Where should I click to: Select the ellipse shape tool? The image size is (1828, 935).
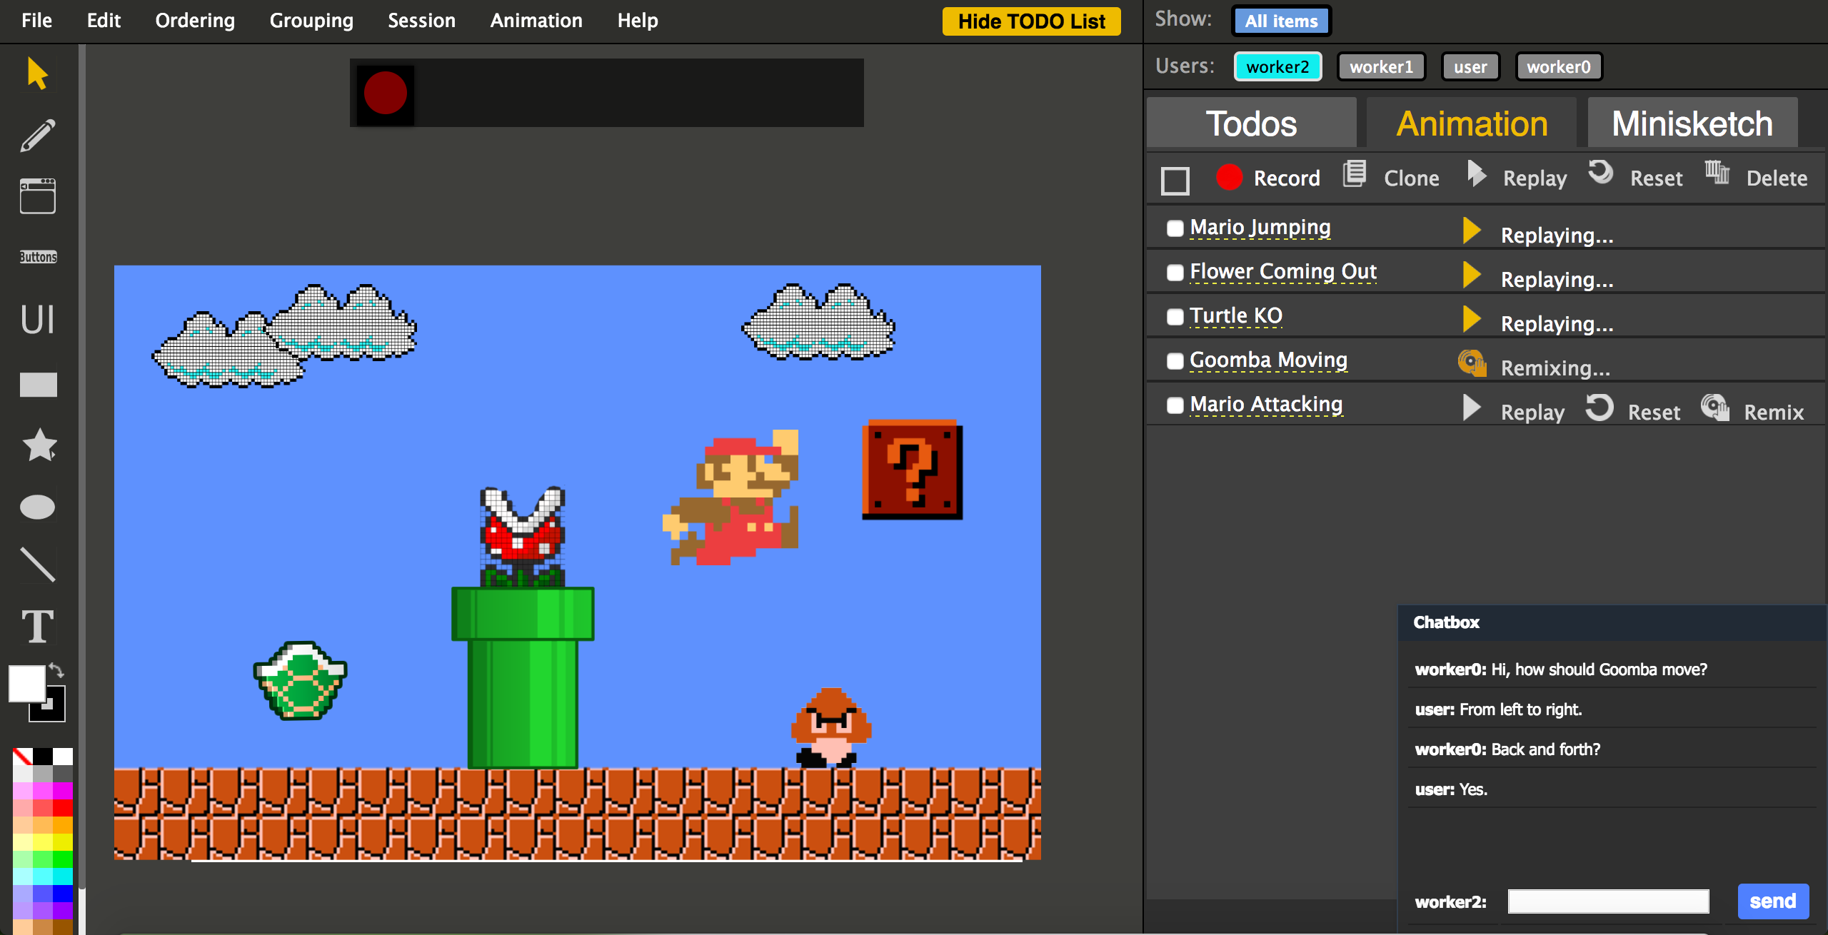37,507
